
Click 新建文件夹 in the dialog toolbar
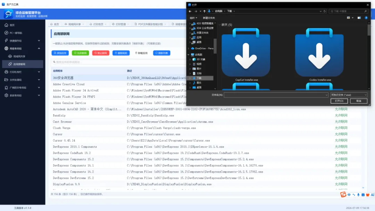[x=209, y=18]
